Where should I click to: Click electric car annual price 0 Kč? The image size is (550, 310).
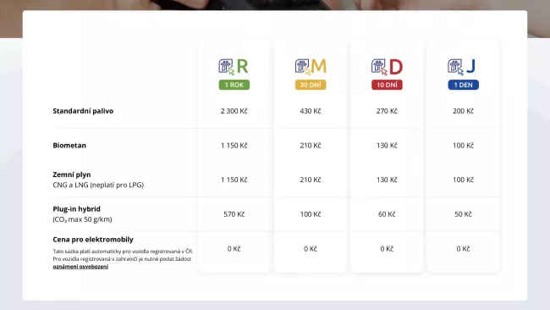(x=234, y=248)
